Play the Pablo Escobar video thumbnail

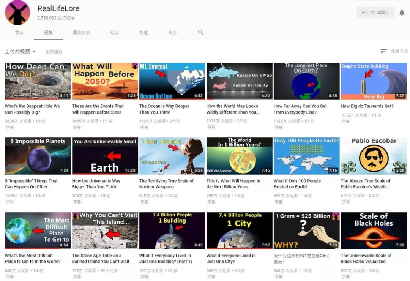[x=374, y=155]
